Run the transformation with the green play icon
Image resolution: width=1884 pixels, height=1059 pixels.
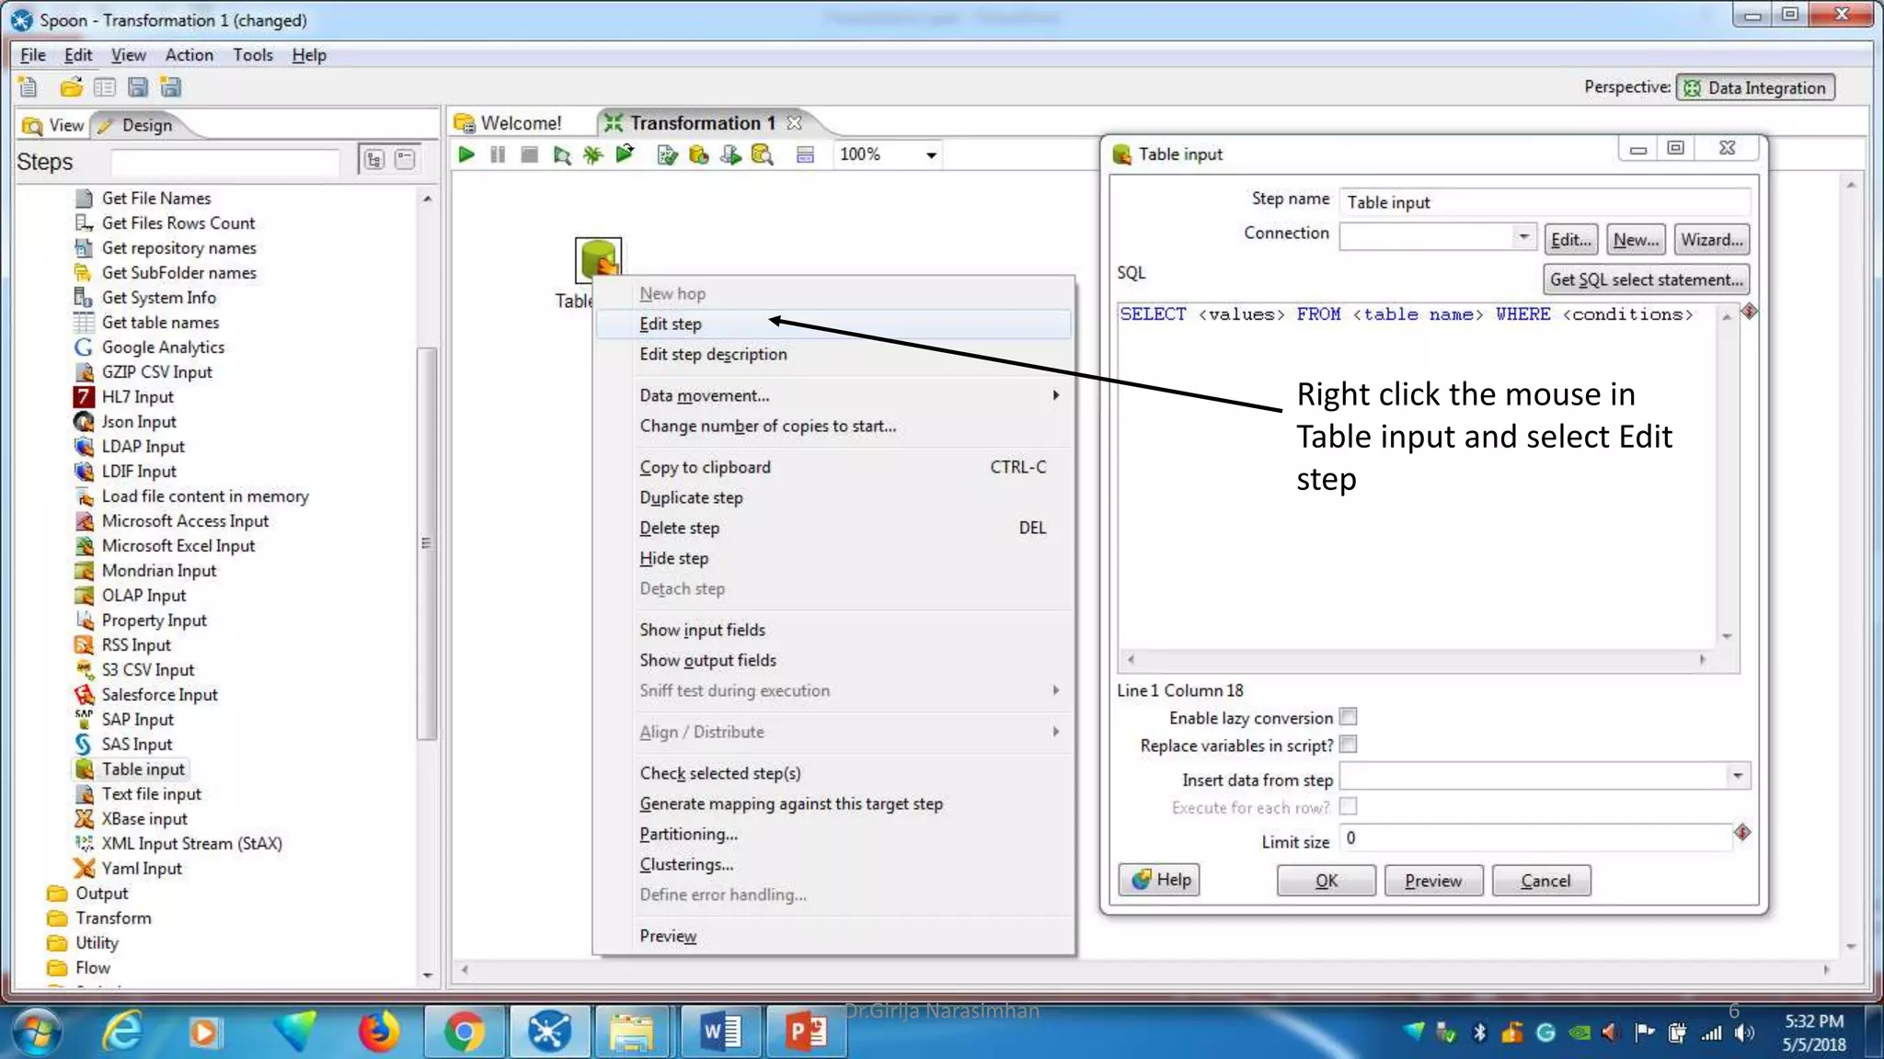click(466, 154)
